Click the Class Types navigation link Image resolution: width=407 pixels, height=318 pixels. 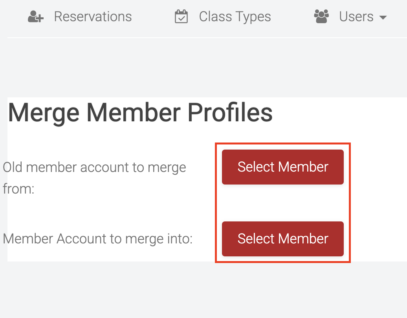pyautogui.click(x=235, y=16)
